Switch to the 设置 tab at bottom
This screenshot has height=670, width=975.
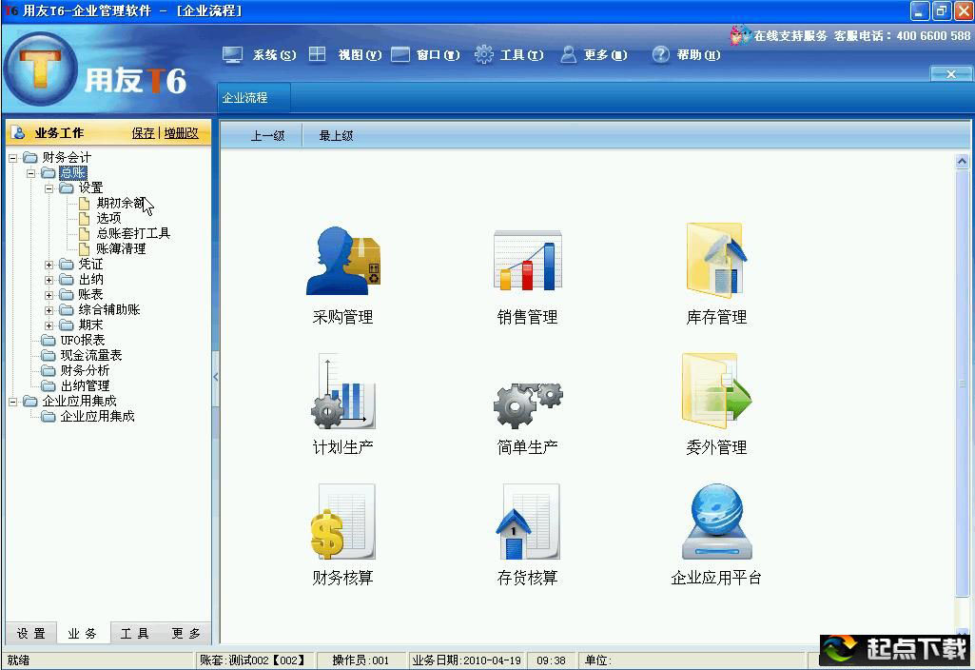click(x=31, y=632)
